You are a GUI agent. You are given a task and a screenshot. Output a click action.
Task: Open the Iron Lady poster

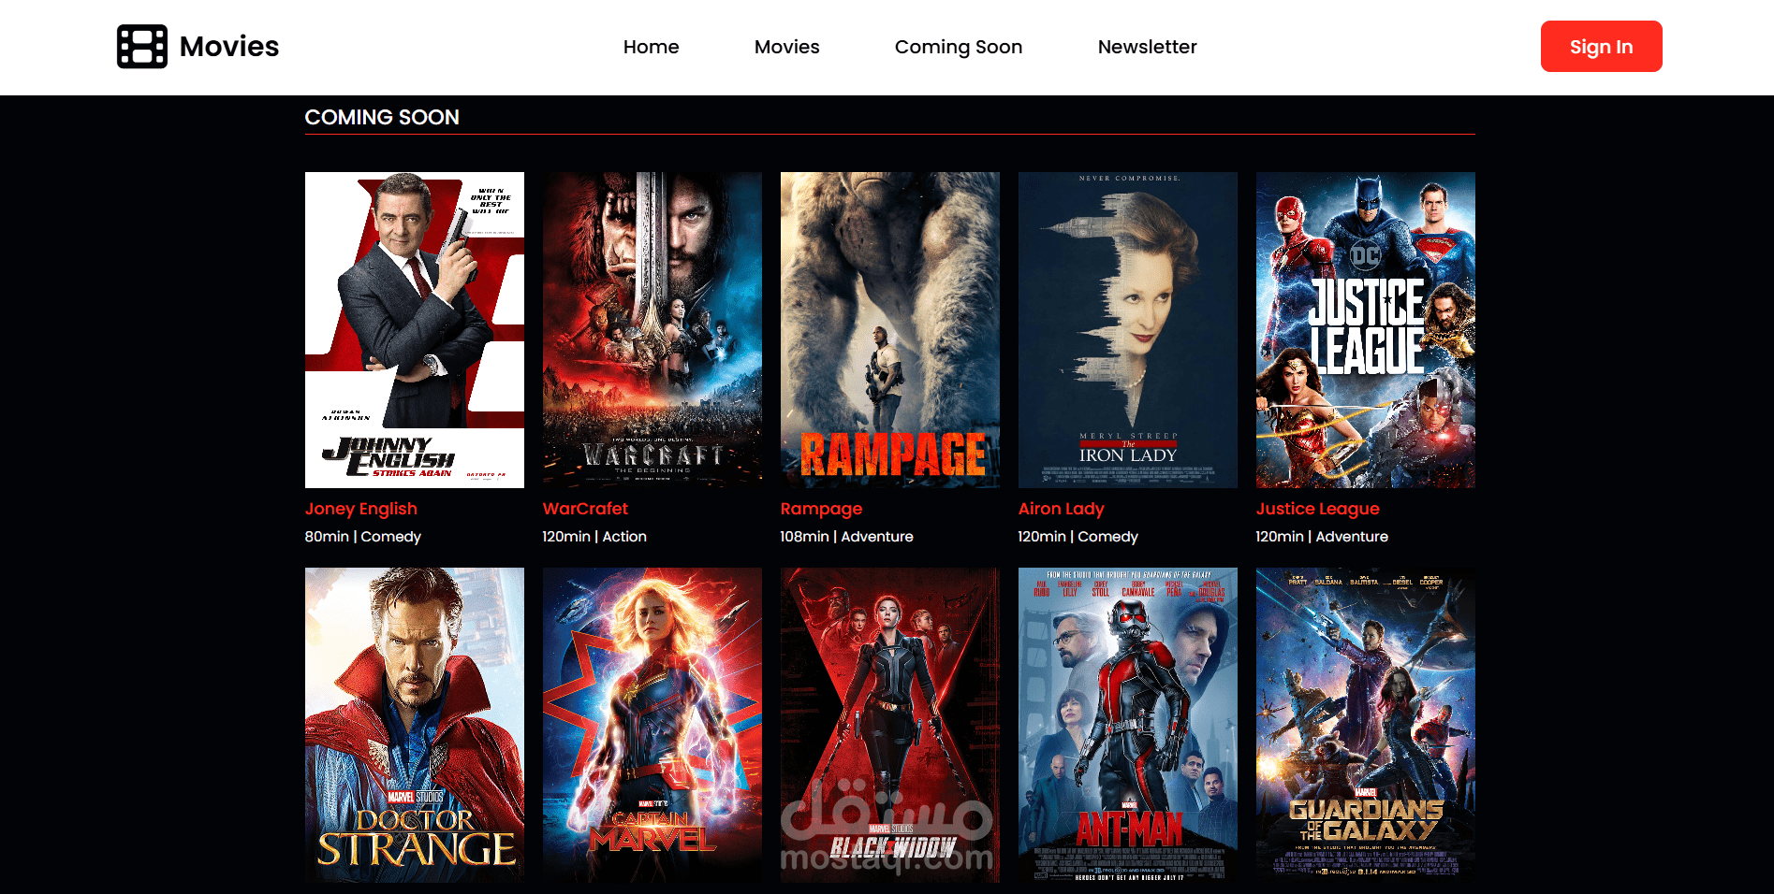click(1128, 330)
